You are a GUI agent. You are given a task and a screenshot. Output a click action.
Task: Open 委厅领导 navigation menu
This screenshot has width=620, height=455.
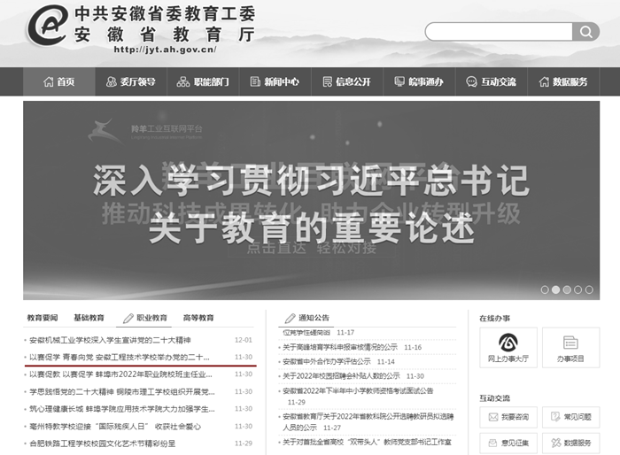pos(130,82)
